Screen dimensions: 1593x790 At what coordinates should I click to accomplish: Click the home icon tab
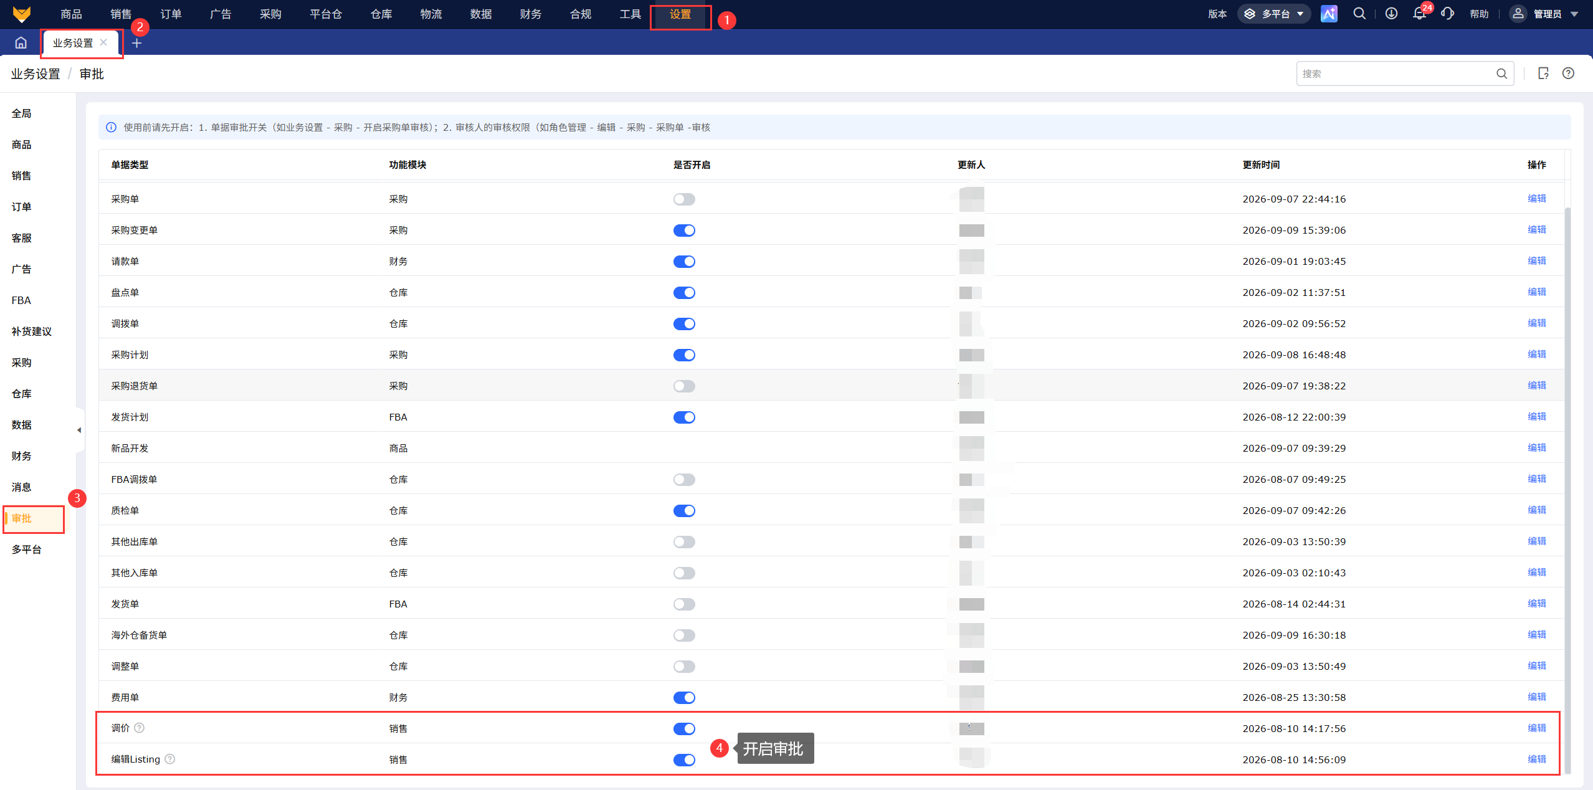[x=21, y=43]
